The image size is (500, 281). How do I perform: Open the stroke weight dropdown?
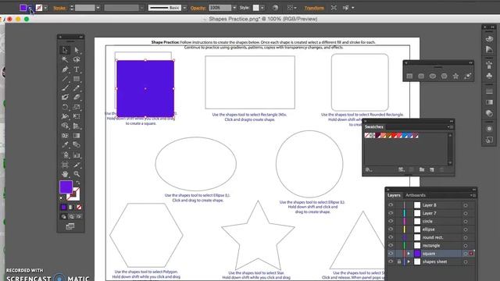click(98, 8)
